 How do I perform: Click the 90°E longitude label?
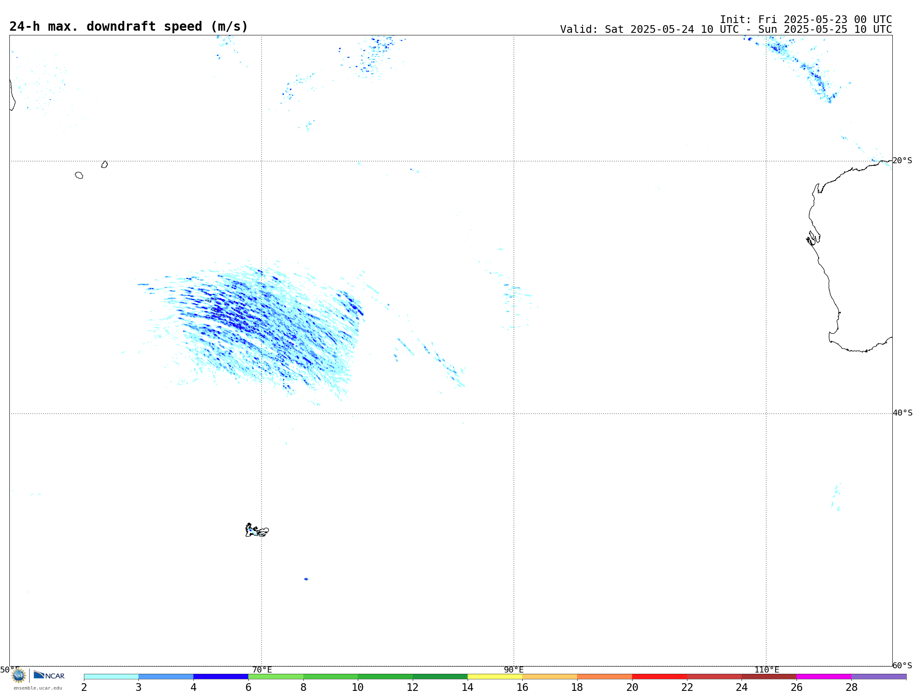point(514,670)
